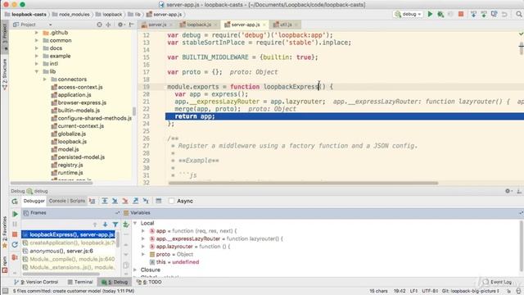Click scroll-from-source target icon in Project panel

click(99, 25)
